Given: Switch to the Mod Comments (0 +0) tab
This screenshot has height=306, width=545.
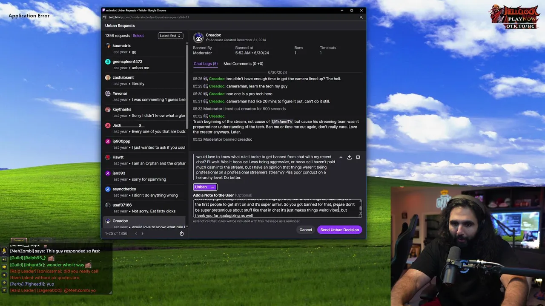Looking at the screenshot, I should click(243, 64).
